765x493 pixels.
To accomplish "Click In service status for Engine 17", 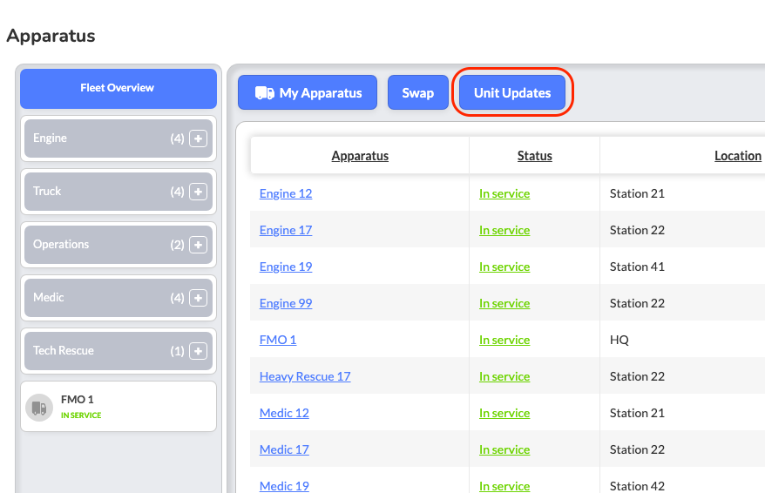I will pyautogui.click(x=504, y=230).
